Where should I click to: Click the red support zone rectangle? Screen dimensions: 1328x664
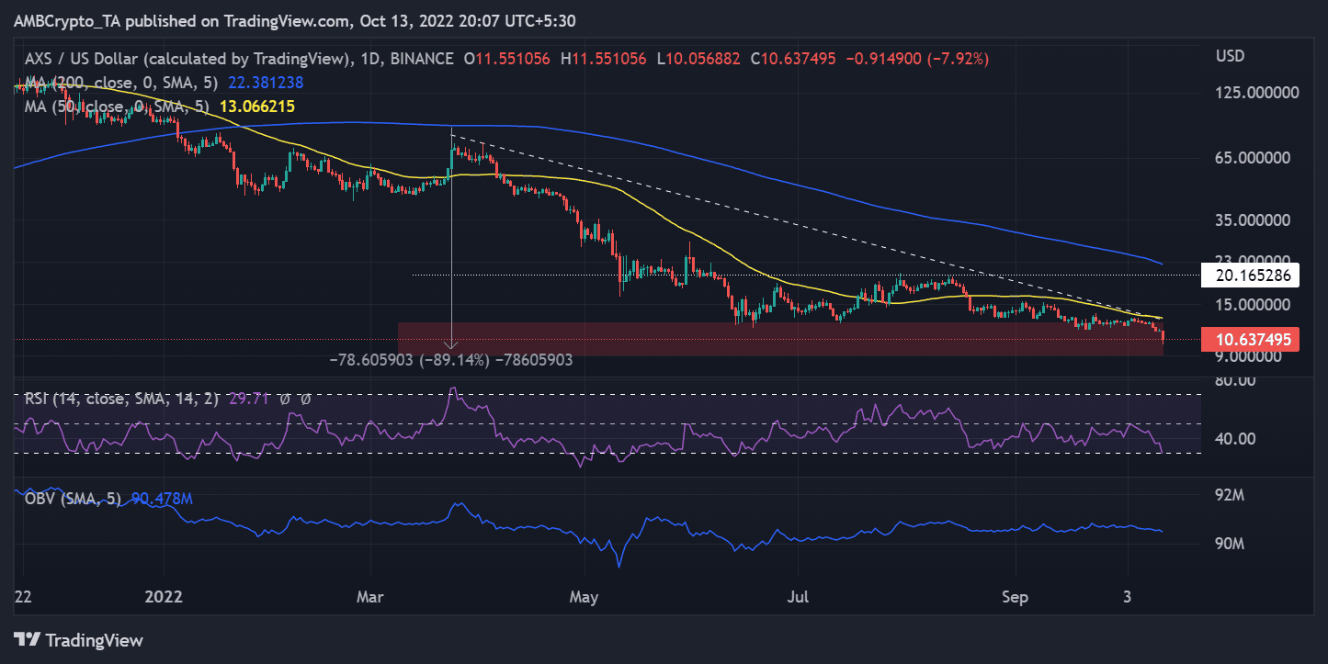(780, 338)
